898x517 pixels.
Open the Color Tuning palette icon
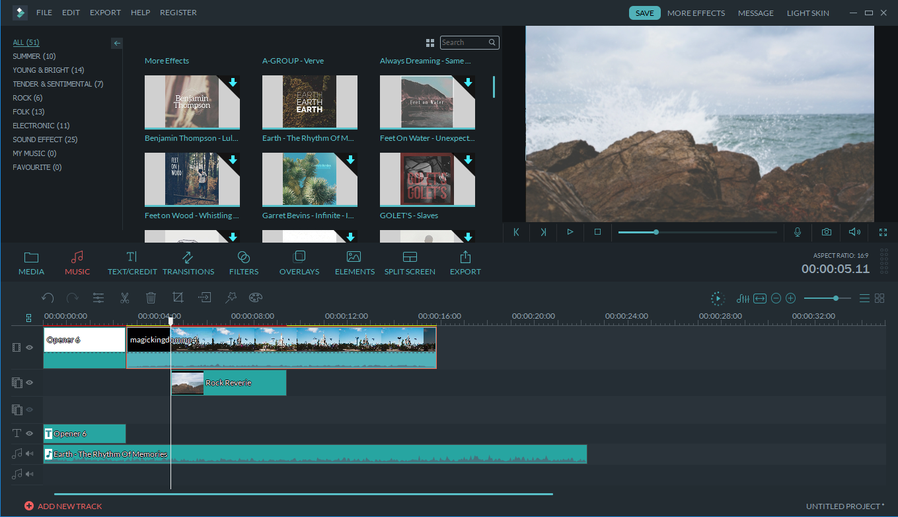tap(255, 298)
